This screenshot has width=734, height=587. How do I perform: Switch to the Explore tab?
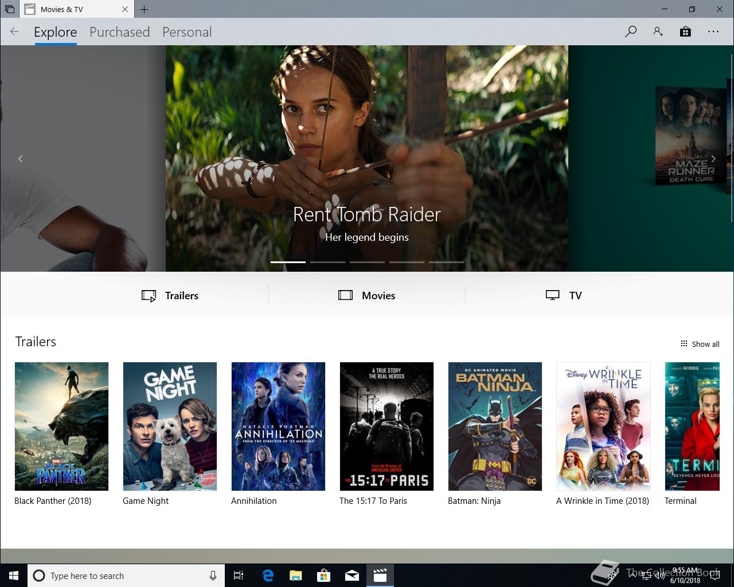pyautogui.click(x=56, y=32)
